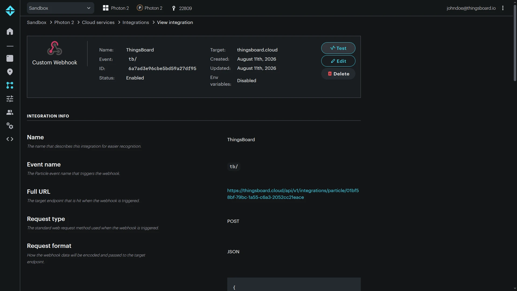Open the Console code brackets icon
The image size is (517, 291).
(10, 139)
